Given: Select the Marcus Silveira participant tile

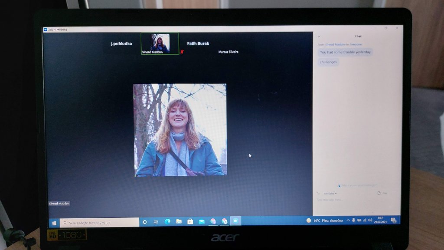Looking at the screenshot, I should click(228, 52).
